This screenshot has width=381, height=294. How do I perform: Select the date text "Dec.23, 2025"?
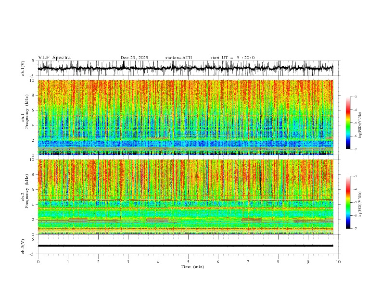point(134,58)
